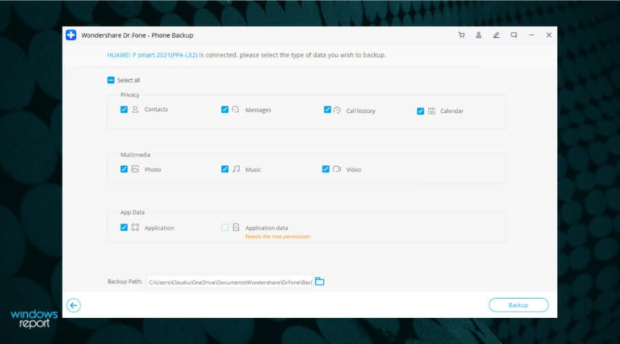Click the Privacy group heading
620x344 pixels.
130,95
